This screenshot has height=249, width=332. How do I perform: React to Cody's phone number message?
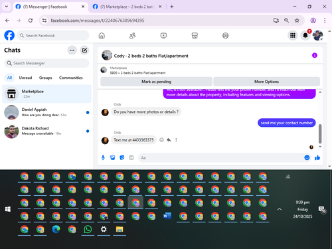[161, 140]
